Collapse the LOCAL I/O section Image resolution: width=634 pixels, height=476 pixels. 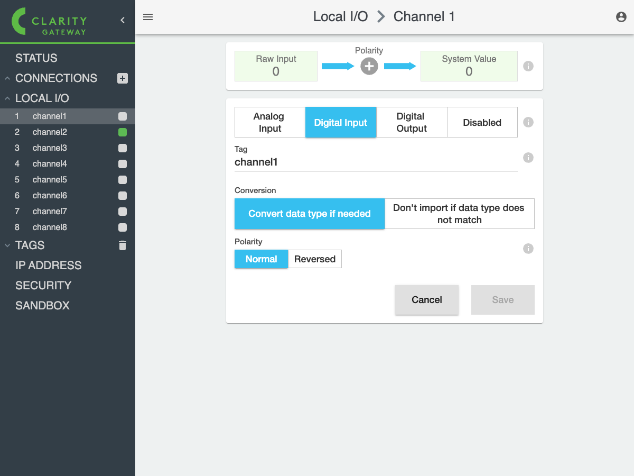tap(7, 98)
